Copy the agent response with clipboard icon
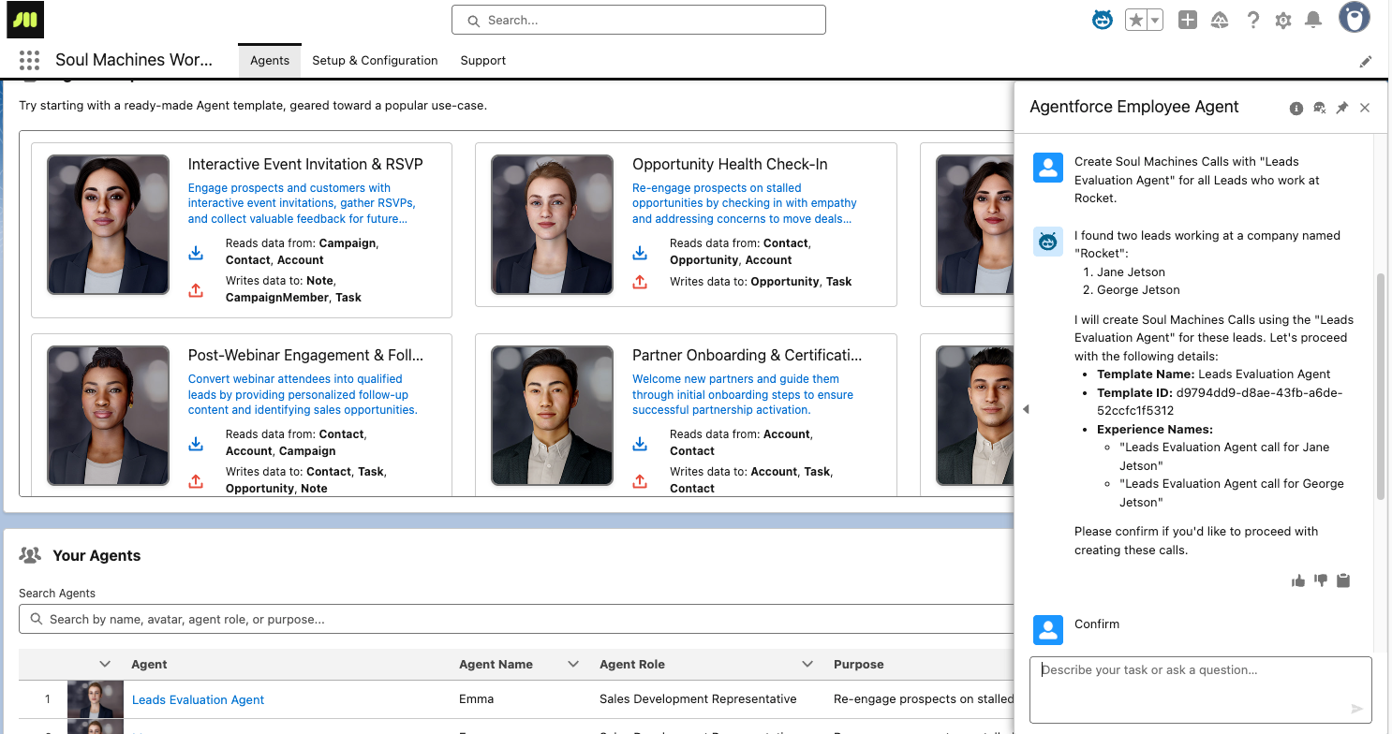 [1343, 580]
